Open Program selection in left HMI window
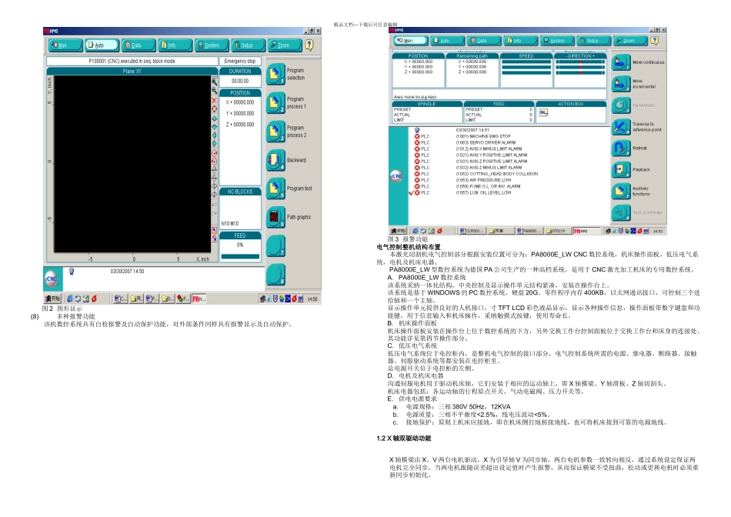This screenshot has width=731, height=517. point(275,74)
